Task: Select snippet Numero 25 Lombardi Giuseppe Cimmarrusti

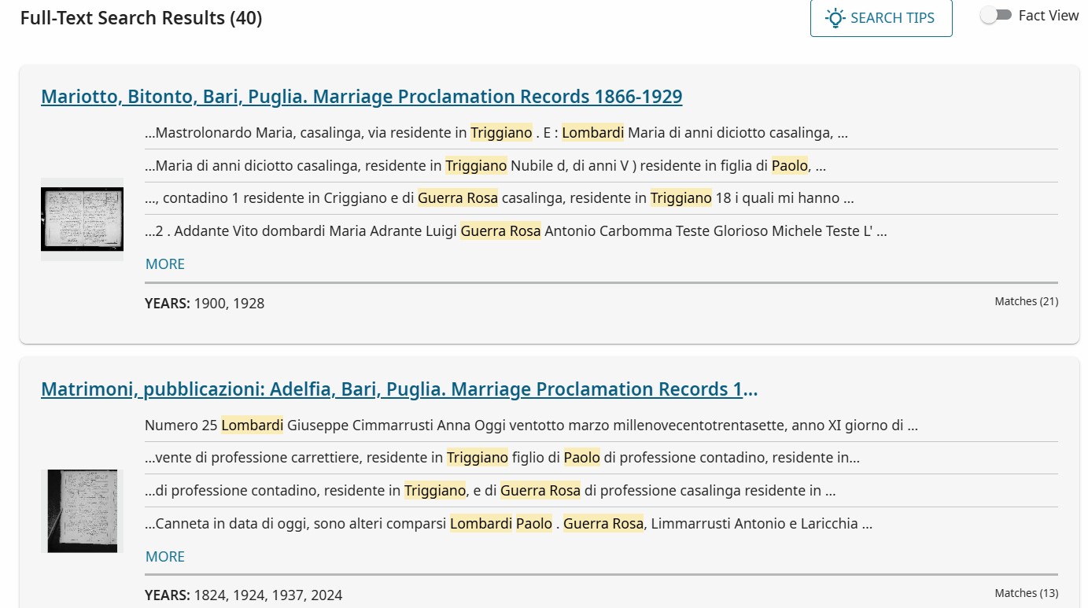Action: click(x=531, y=426)
